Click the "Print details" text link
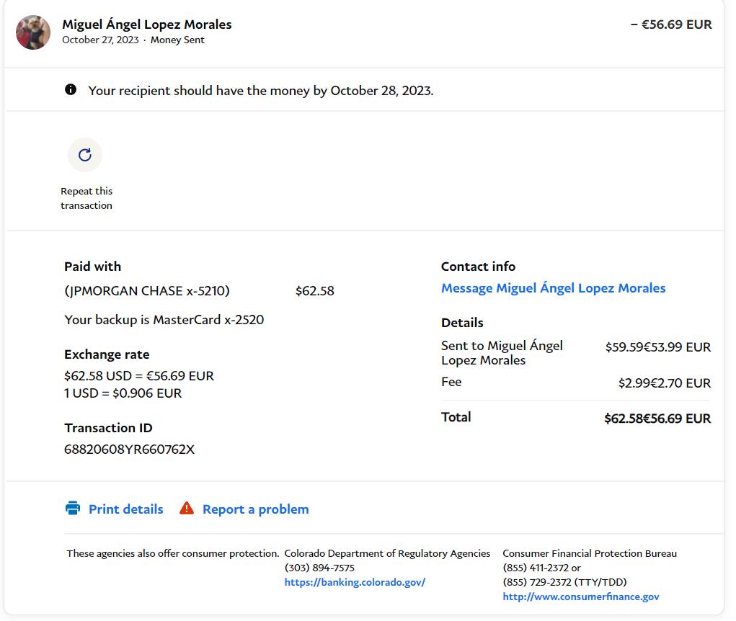Viewport: 736px width, 621px height. 125,509
